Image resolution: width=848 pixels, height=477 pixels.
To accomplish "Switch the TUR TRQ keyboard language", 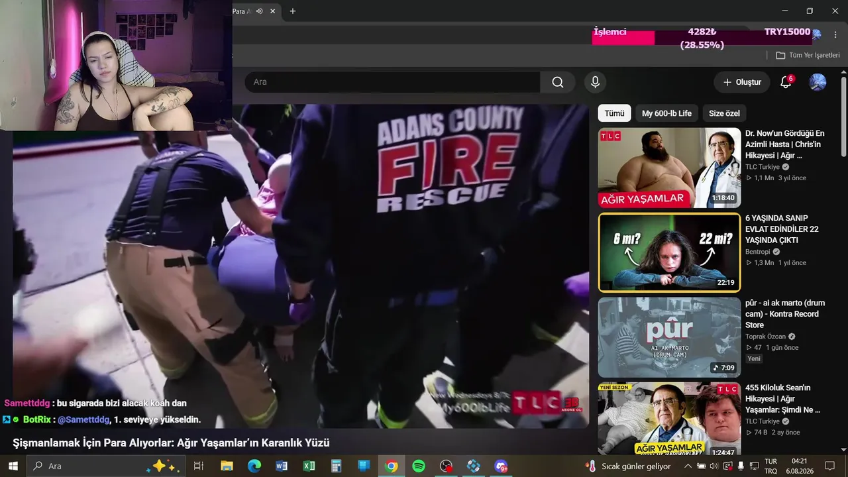I will [771, 466].
